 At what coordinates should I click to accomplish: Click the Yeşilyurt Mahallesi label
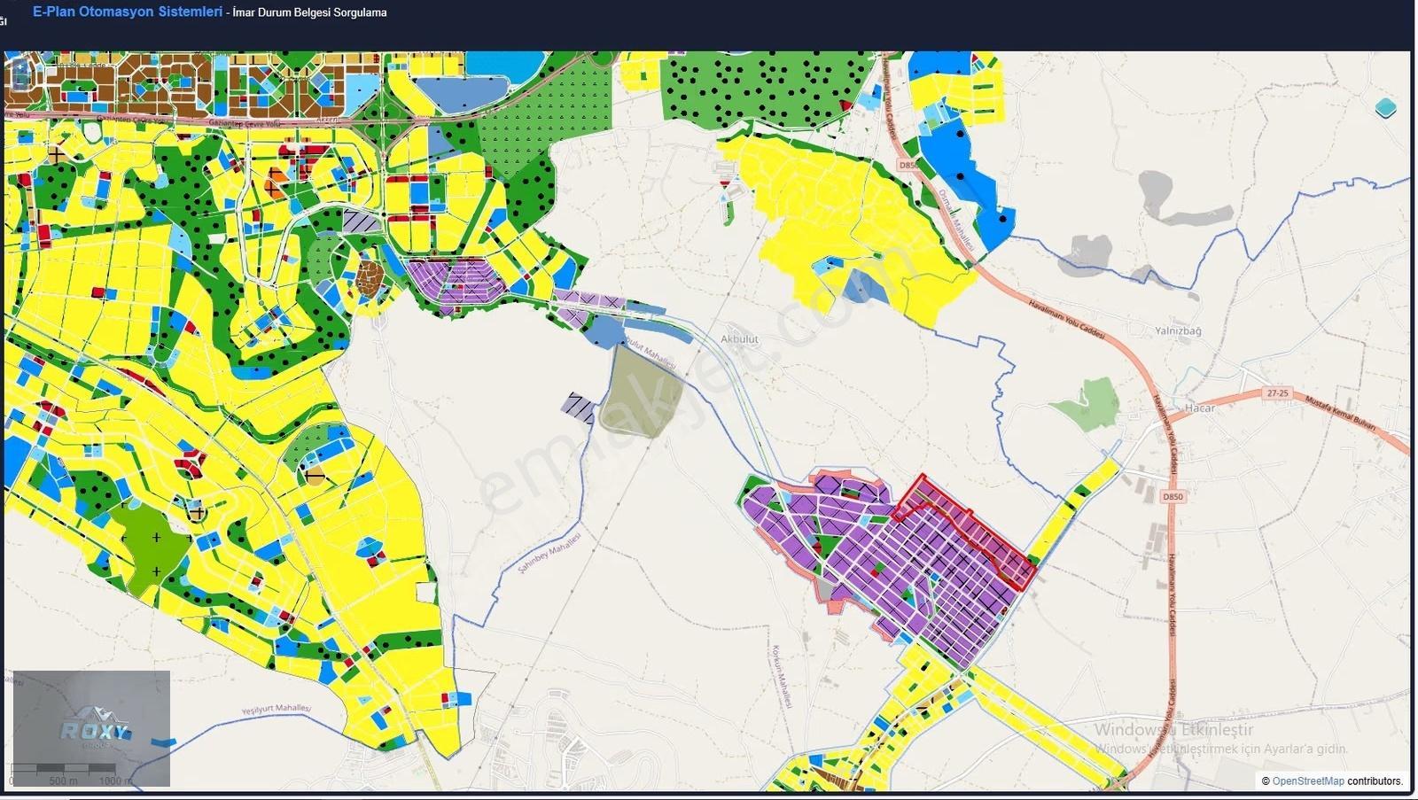(277, 709)
